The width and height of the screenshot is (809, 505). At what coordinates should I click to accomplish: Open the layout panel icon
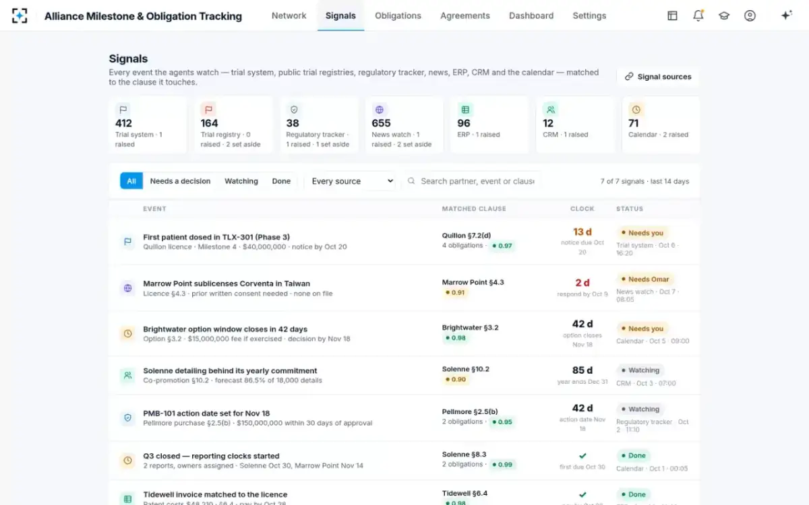pyautogui.click(x=672, y=15)
